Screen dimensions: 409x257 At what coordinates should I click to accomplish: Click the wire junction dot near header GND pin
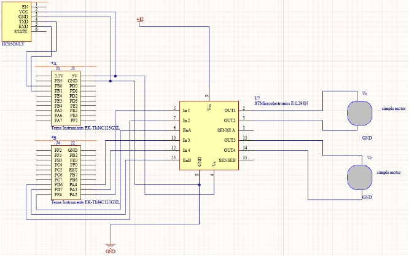[x=110, y=81]
